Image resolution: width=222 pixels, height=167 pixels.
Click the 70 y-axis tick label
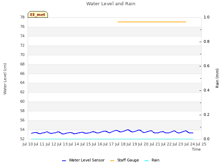(x=22, y=55)
